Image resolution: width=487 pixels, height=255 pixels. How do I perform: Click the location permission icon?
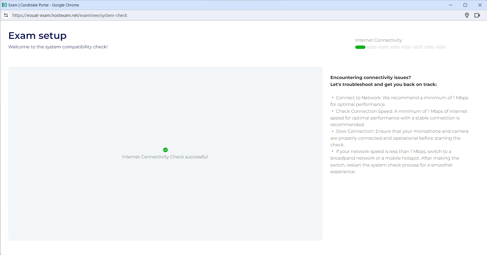[467, 15]
